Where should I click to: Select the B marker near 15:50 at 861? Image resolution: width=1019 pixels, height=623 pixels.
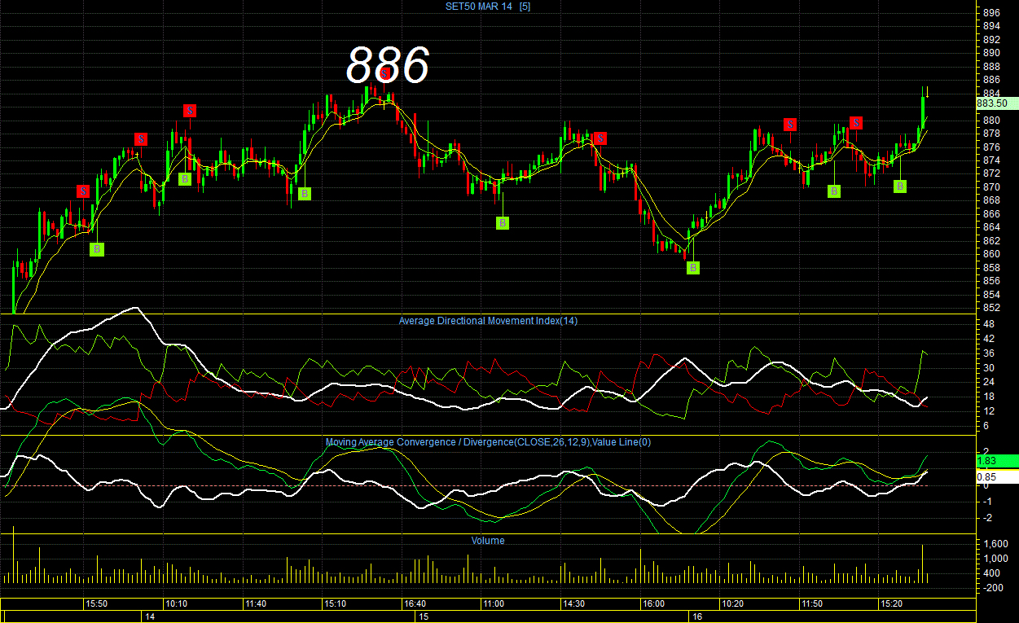click(96, 249)
